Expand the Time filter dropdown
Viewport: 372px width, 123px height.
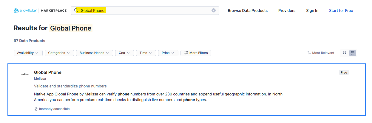146,53
